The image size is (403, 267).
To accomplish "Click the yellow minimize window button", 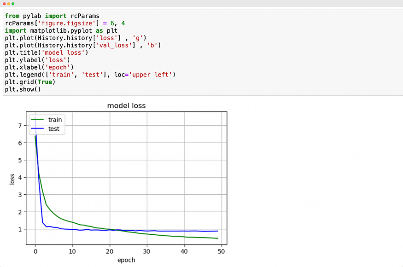I will click(x=8, y=4).
